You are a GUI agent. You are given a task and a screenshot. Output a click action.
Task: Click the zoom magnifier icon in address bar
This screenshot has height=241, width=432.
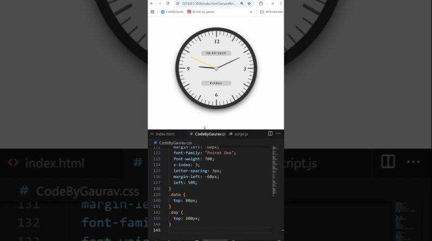tap(242, 4)
